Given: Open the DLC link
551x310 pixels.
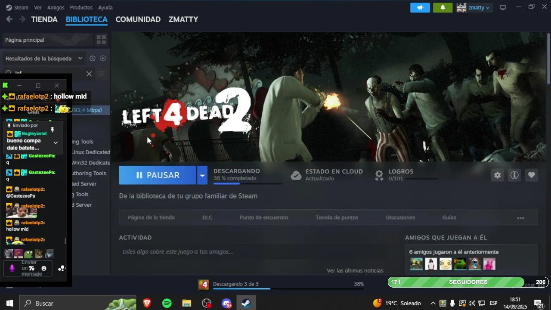Looking at the screenshot, I should pos(207,217).
